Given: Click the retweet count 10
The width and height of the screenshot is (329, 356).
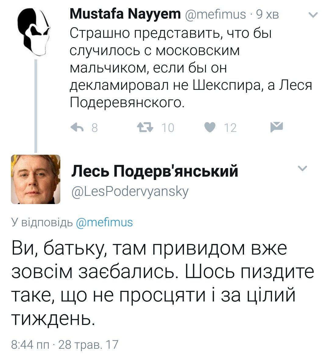Looking at the screenshot, I should point(168,128).
